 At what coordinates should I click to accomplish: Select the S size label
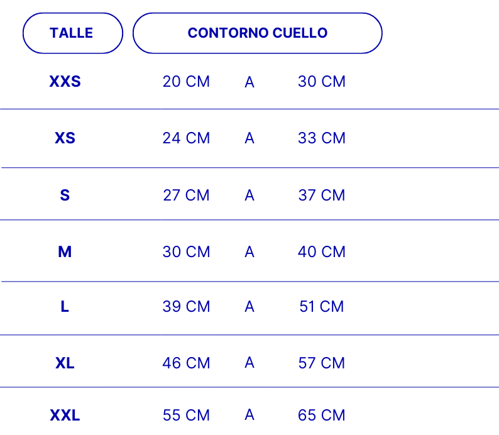65,195
